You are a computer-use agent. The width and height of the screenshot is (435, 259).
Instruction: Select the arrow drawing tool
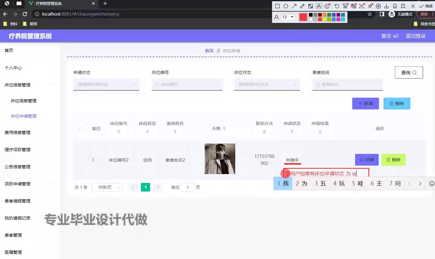tap(294, 6)
